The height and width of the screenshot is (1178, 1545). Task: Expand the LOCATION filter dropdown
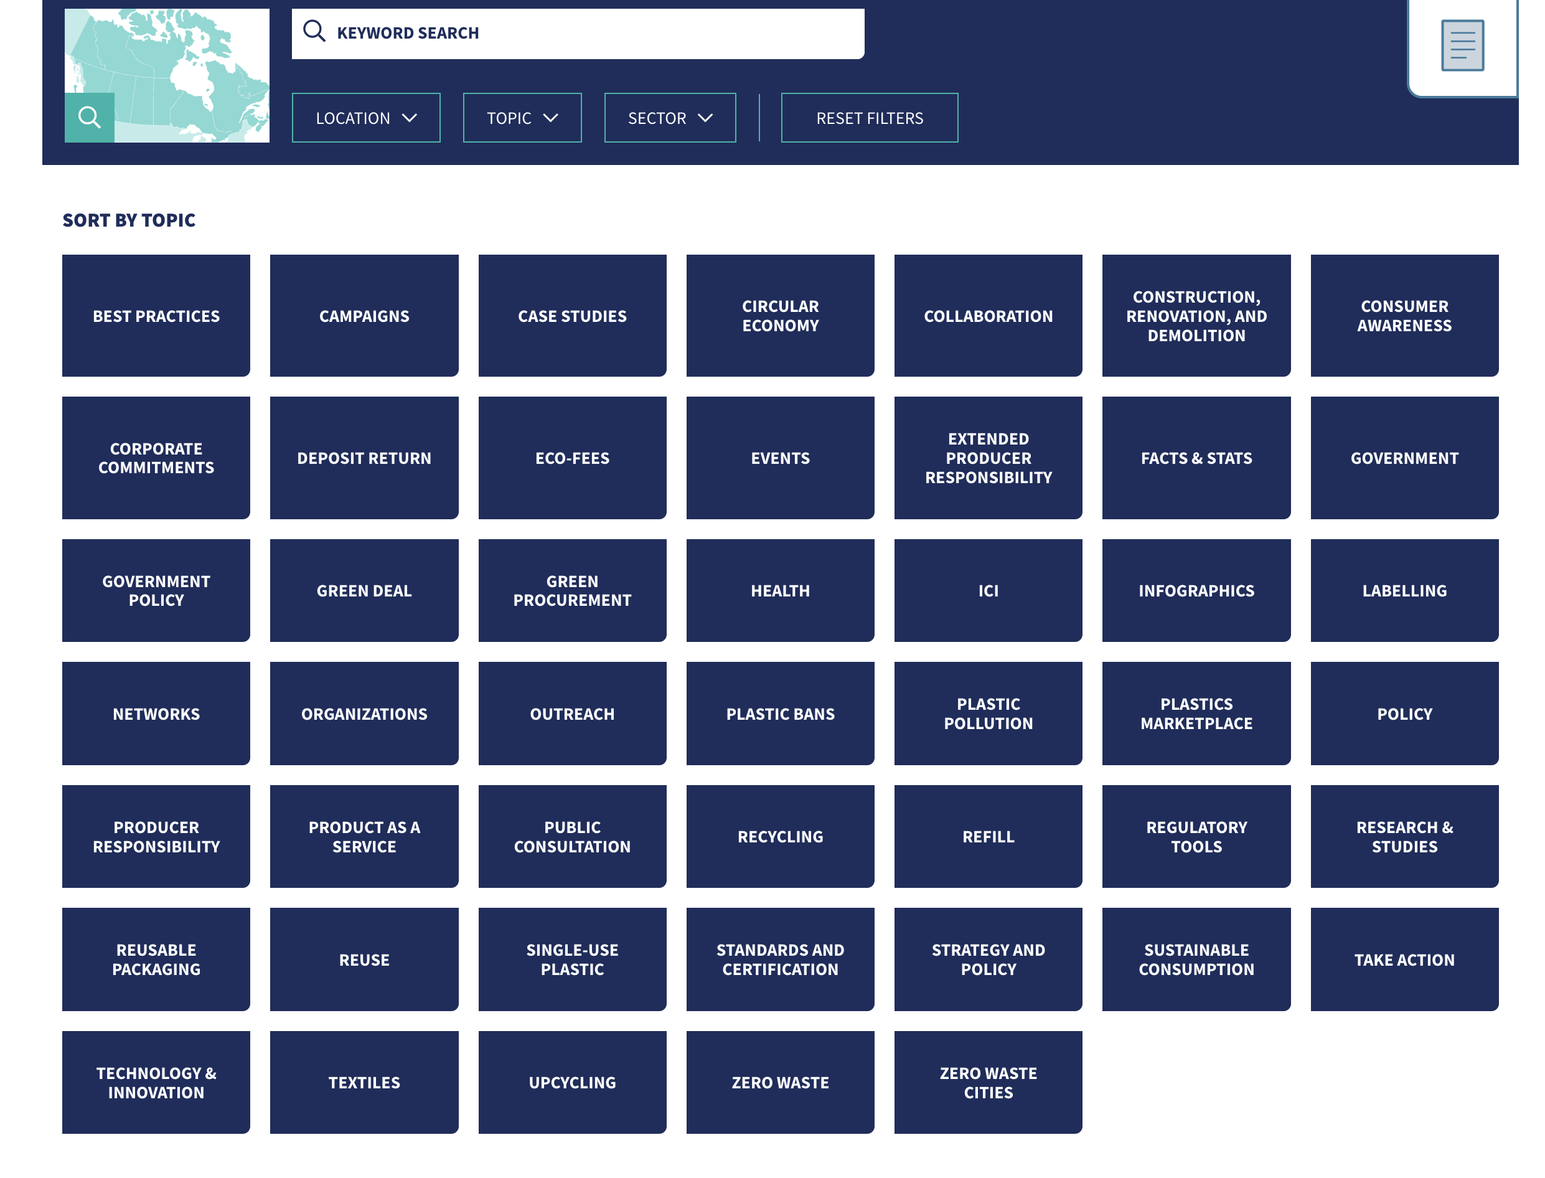365,118
